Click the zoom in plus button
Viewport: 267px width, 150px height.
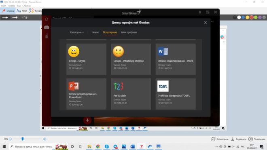click(x=45, y=139)
